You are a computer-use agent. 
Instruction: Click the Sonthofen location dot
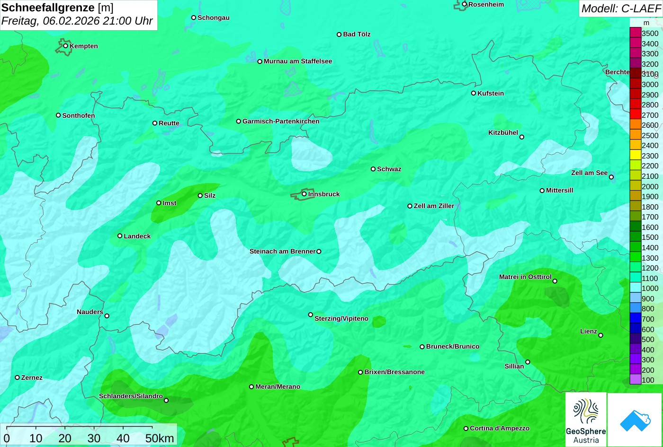(x=58, y=115)
